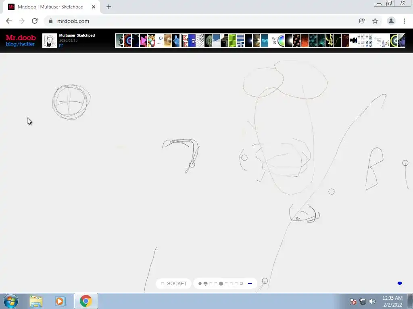Open the red letter K thumbnail
The image size is (413, 309).
coord(184,41)
